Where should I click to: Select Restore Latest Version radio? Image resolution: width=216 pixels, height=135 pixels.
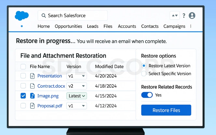144,66
